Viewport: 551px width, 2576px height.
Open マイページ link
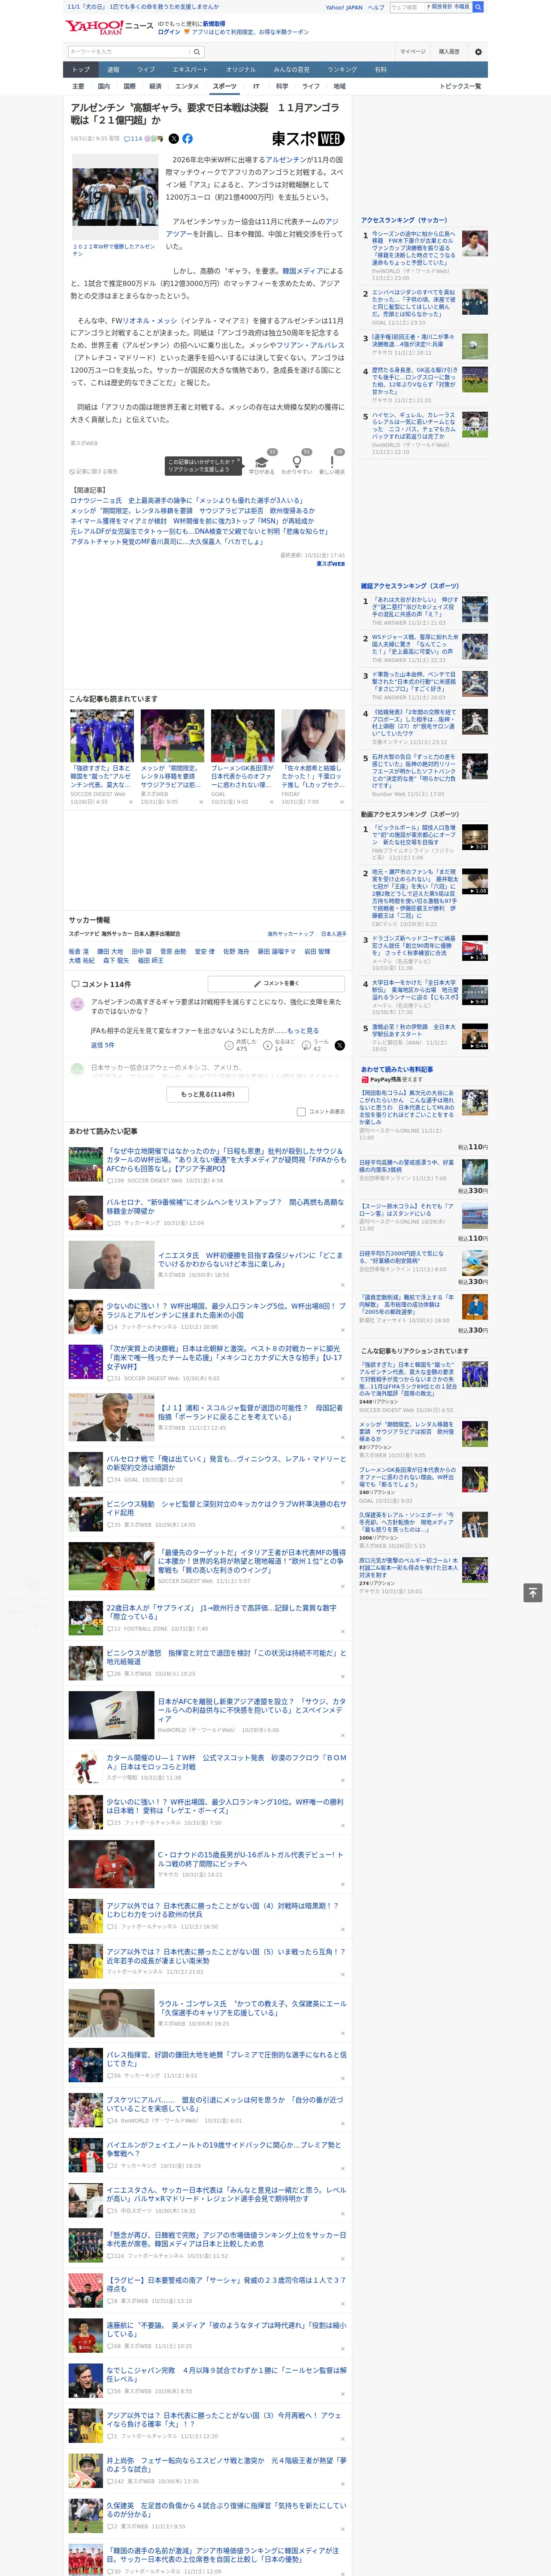click(412, 51)
